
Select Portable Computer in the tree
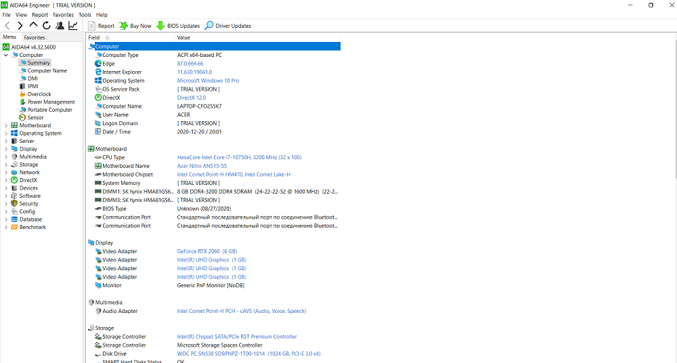[x=49, y=110]
